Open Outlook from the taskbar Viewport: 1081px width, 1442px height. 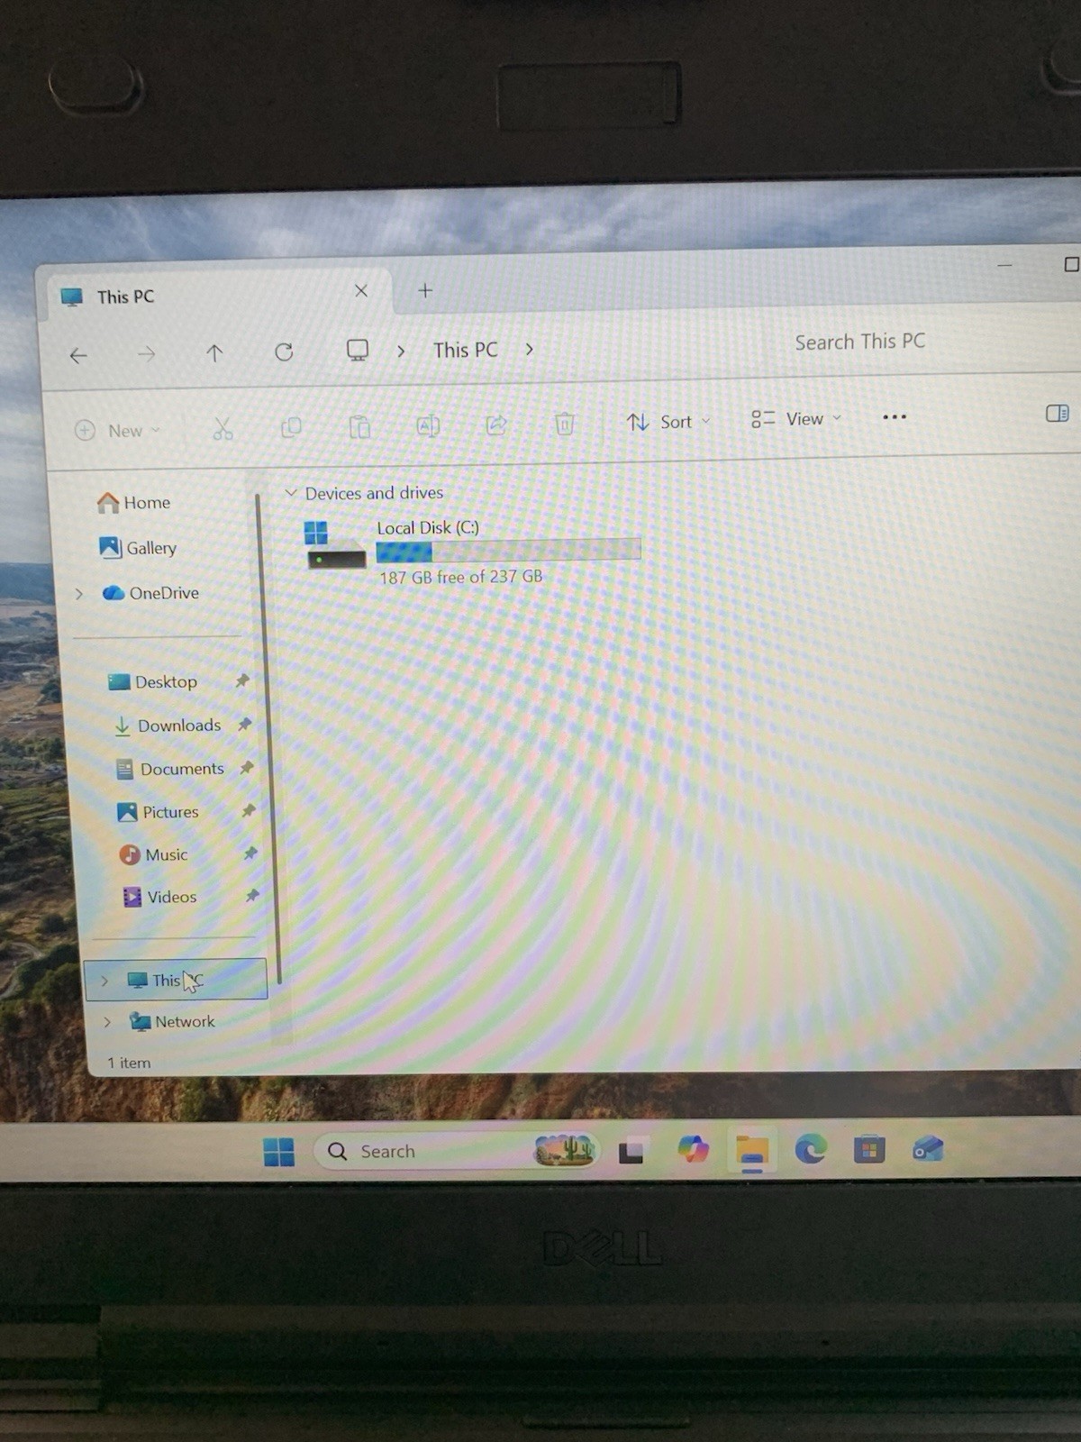pyautogui.click(x=927, y=1149)
